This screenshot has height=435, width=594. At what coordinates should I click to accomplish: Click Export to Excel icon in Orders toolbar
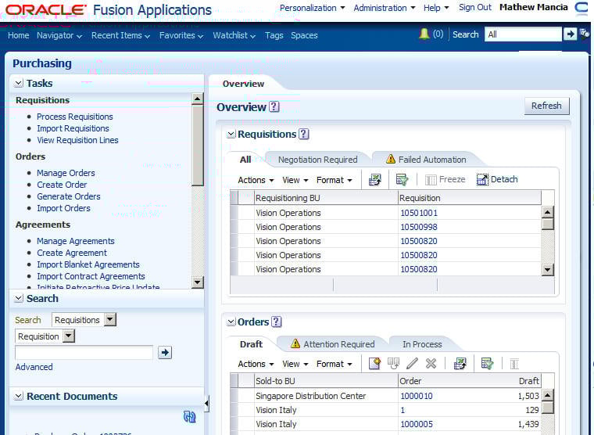(x=460, y=363)
